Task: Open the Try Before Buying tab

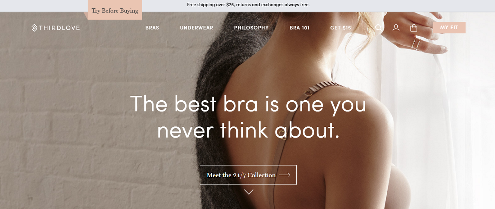Action: click(x=115, y=10)
